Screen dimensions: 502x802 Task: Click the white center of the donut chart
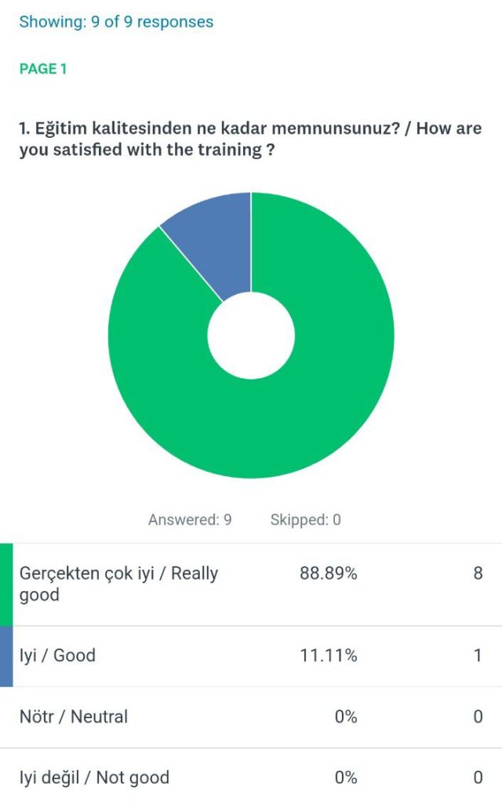[251, 336]
